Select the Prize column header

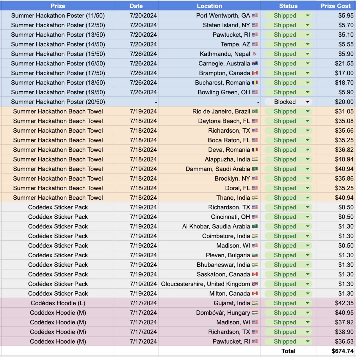58,6
